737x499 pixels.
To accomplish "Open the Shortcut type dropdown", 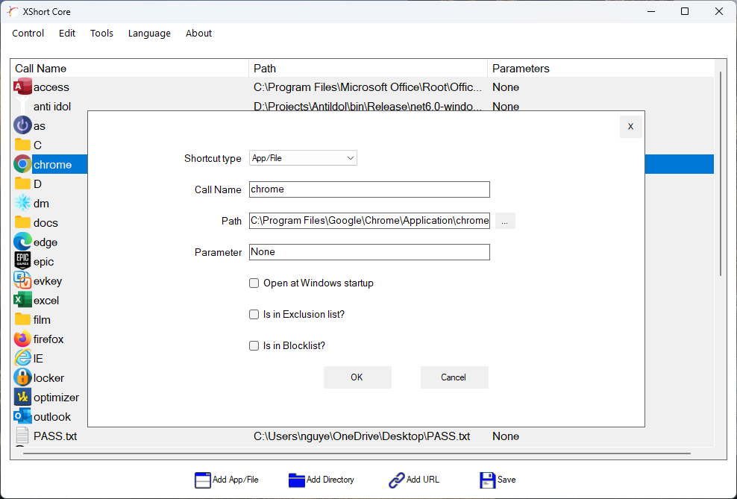I will click(x=303, y=158).
